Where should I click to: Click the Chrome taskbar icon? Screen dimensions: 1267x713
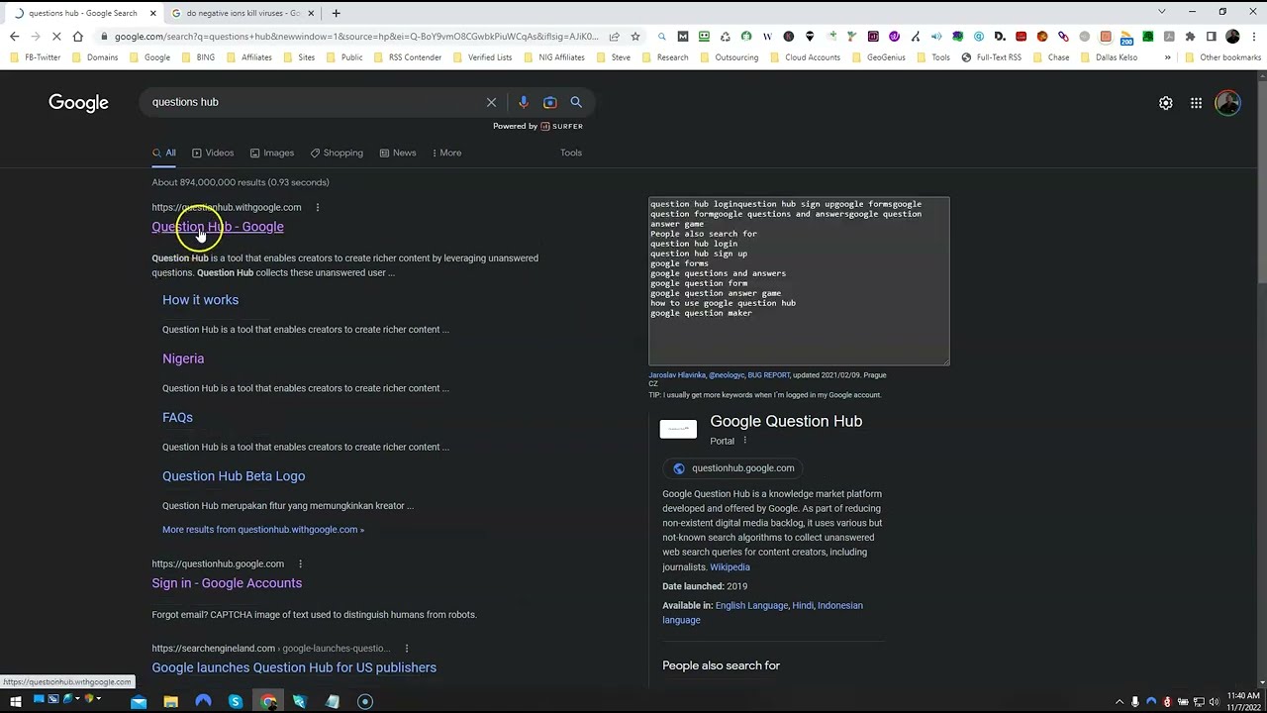coord(268,701)
